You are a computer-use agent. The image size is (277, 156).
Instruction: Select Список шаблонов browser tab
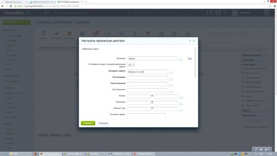[70, 2]
